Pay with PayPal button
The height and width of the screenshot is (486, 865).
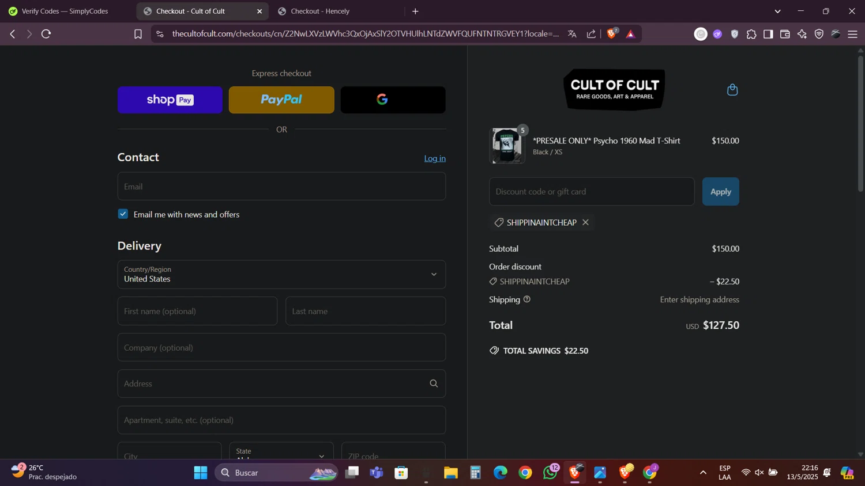click(x=281, y=100)
